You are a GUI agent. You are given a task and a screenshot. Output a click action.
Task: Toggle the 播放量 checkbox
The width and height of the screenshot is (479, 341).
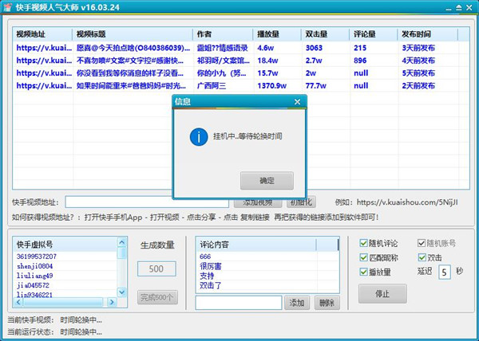click(363, 272)
